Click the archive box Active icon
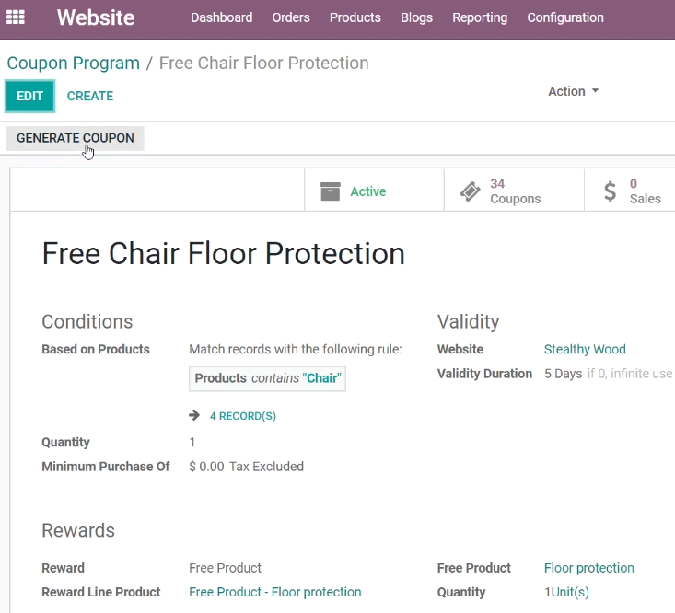 pyautogui.click(x=331, y=191)
